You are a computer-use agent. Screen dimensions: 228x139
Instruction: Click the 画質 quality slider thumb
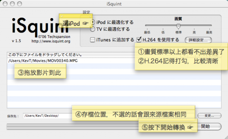click(x=178, y=26)
